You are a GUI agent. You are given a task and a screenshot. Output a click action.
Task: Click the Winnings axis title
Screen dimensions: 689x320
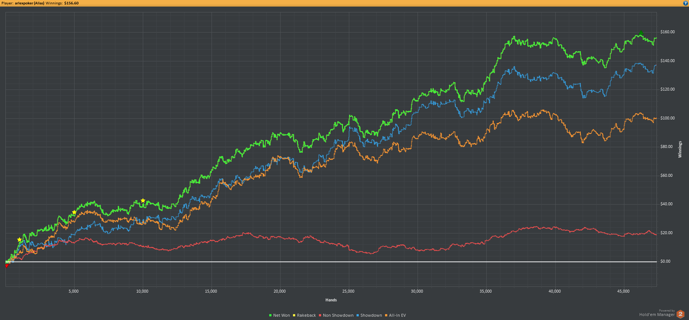(680, 149)
